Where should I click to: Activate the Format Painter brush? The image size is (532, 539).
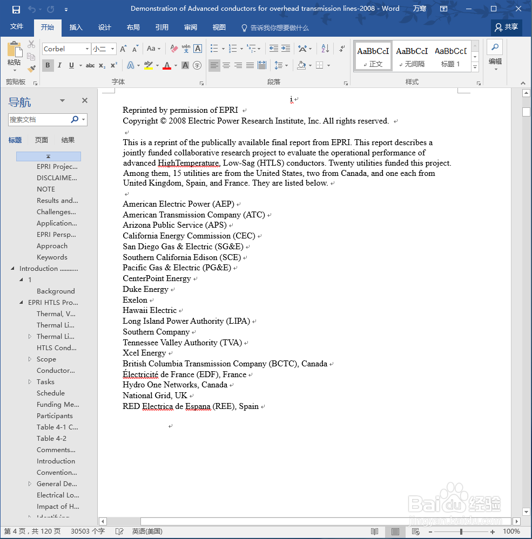31,69
